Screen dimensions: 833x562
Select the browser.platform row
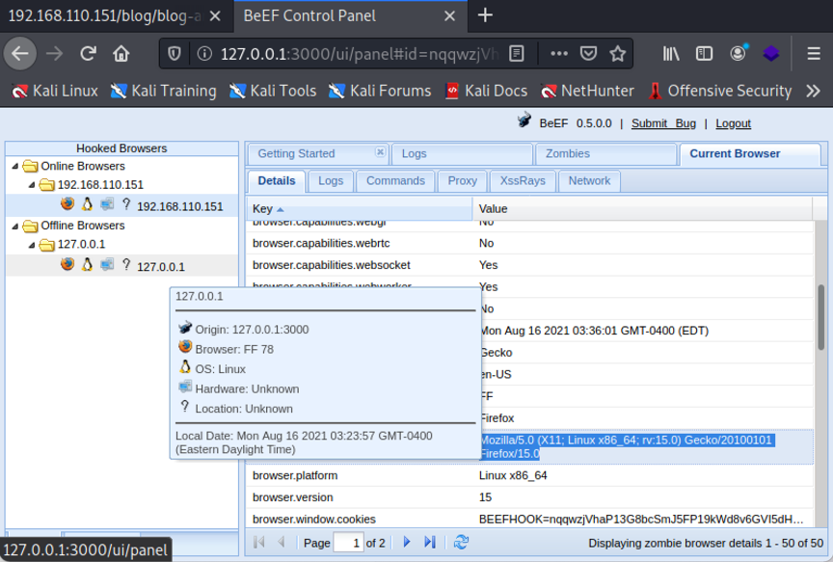pyautogui.click(x=529, y=475)
